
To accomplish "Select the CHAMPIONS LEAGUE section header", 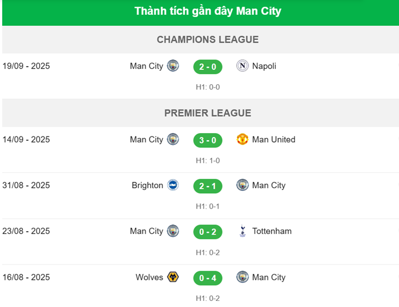I will pyautogui.click(x=208, y=40).
